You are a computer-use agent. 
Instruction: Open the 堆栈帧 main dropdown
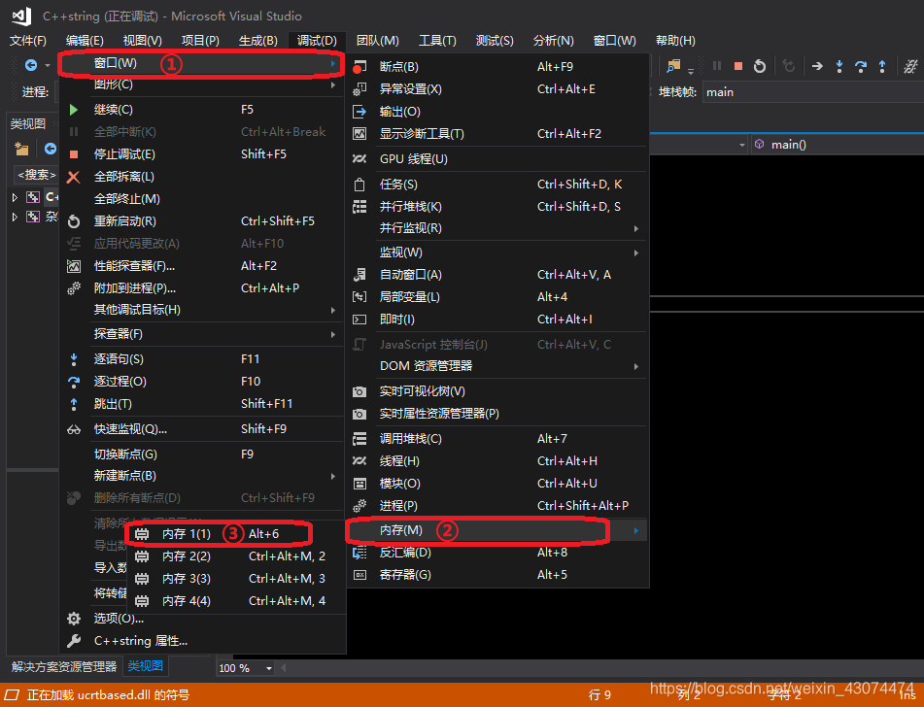point(813,92)
